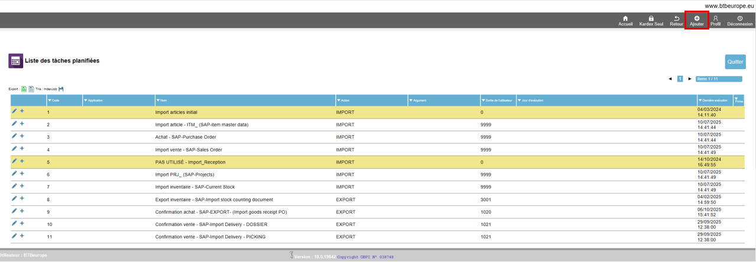Image resolution: width=756 pixels, height=262 pixels.
Task: Go to Accueil home icon
Action: coord(625,19)
